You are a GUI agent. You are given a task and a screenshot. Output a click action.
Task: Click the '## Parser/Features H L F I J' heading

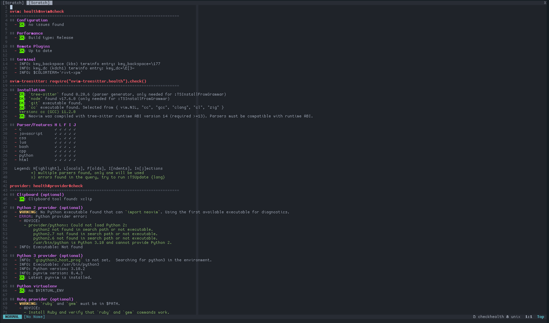43,125
